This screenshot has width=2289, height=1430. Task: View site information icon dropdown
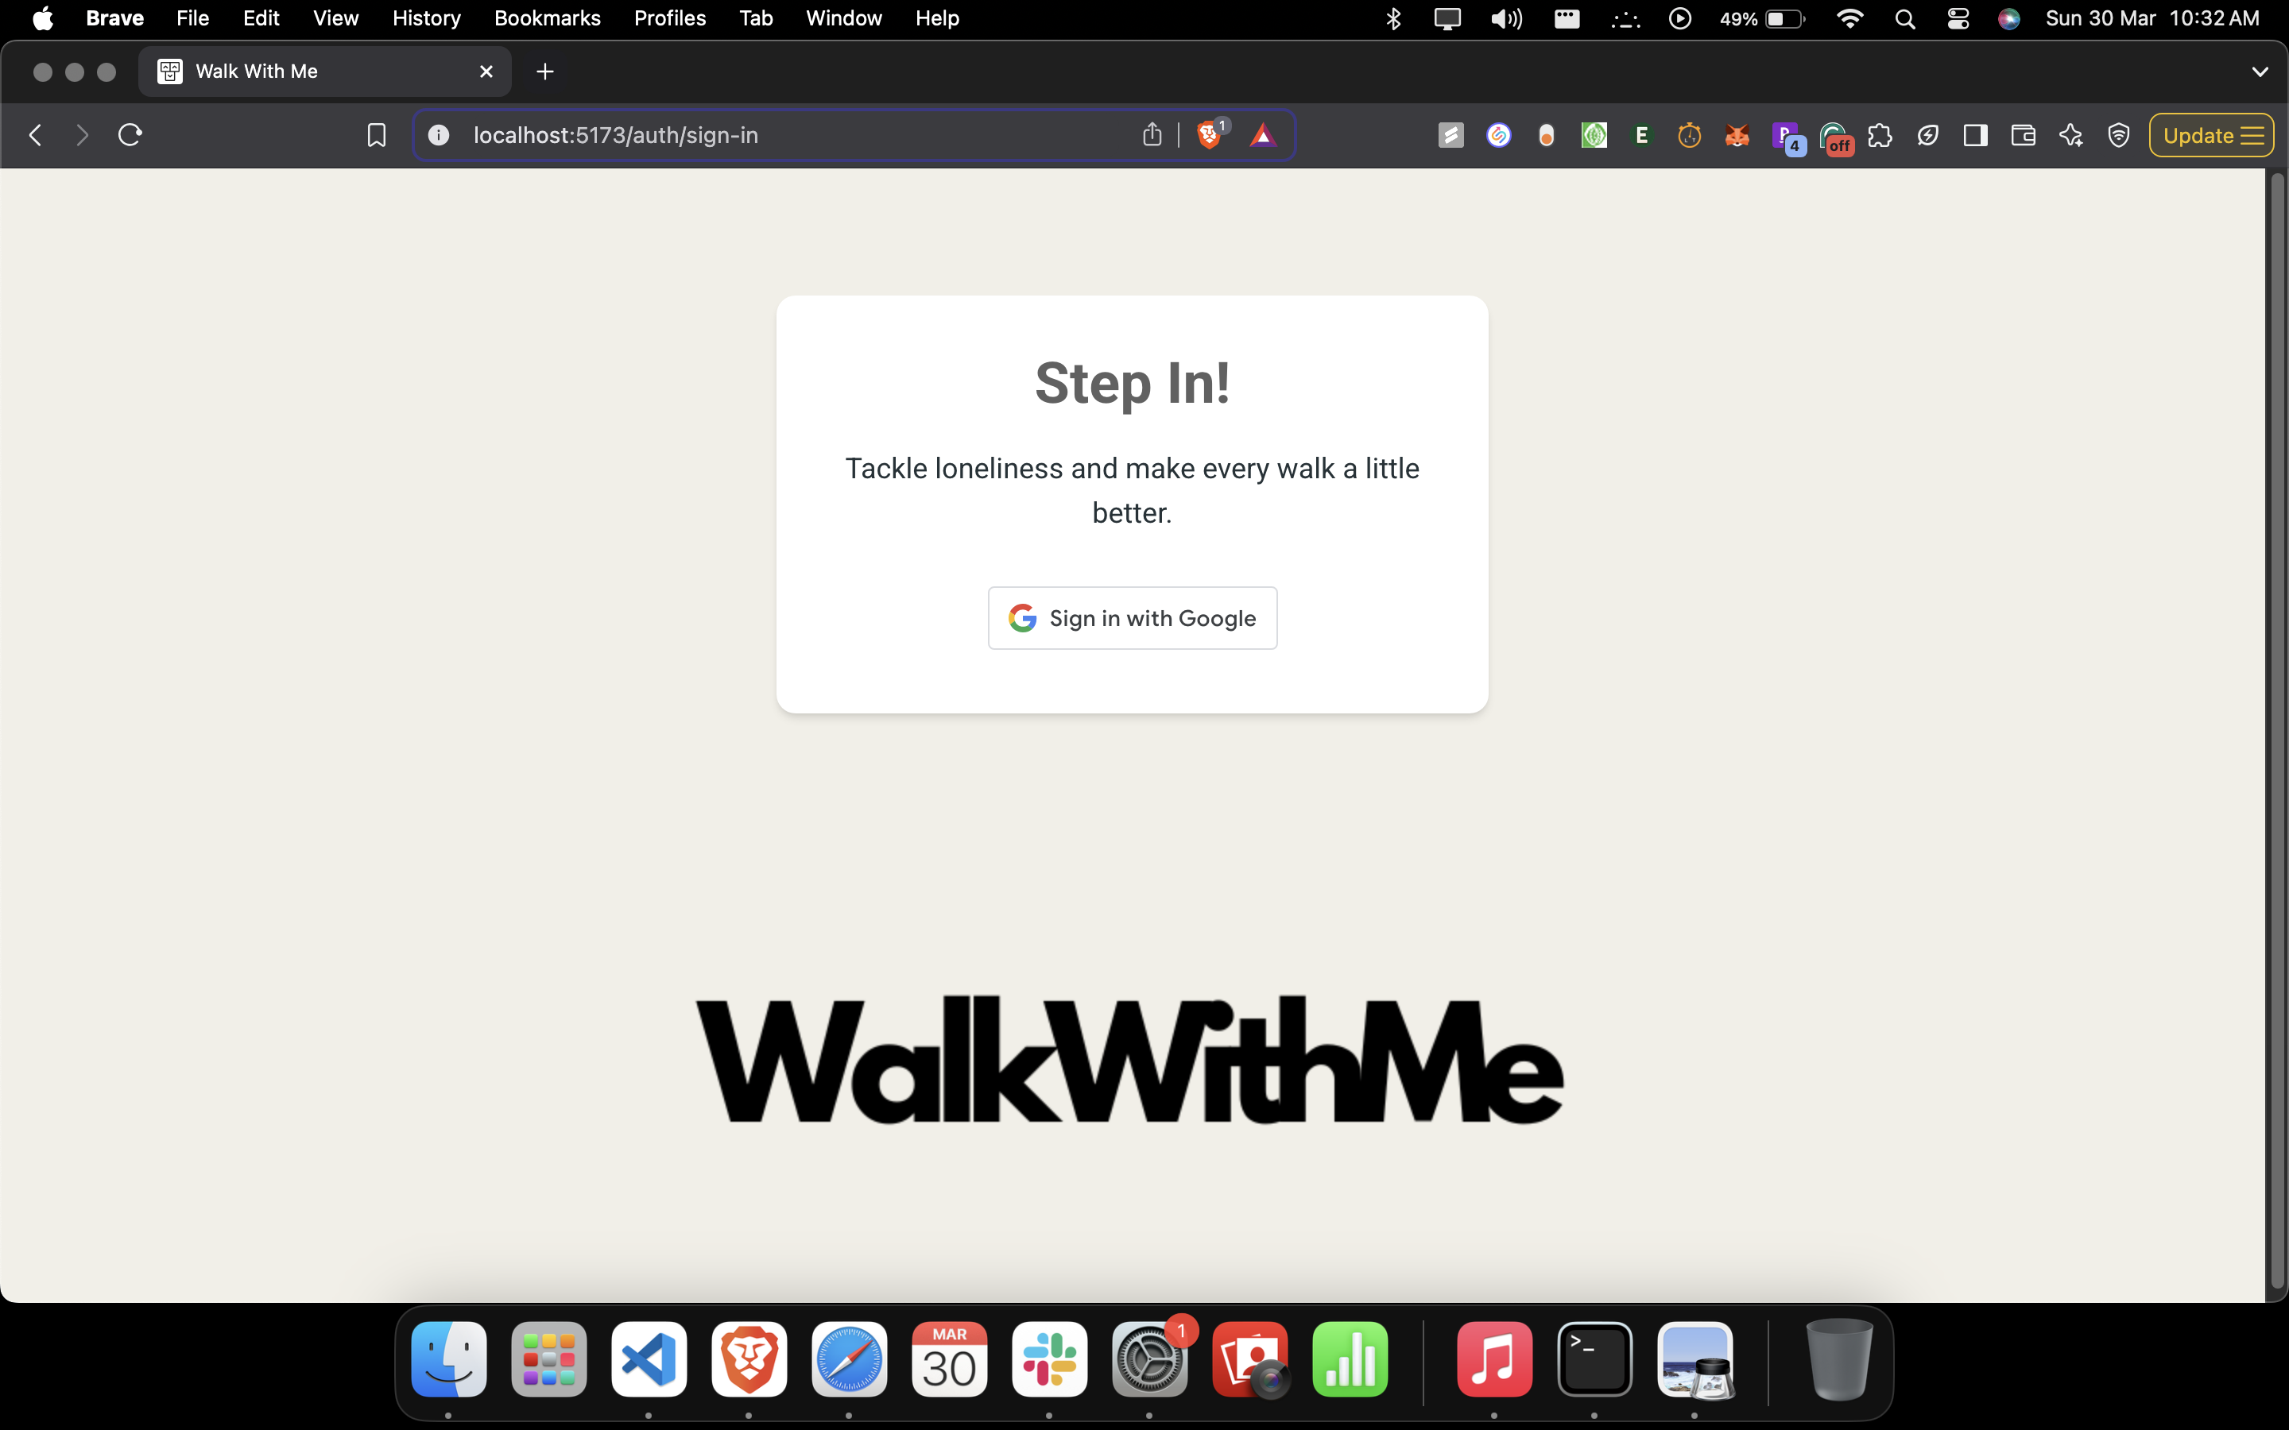[438, 135]
